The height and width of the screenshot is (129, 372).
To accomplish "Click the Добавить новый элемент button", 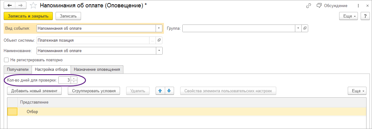I will (34, 91).
